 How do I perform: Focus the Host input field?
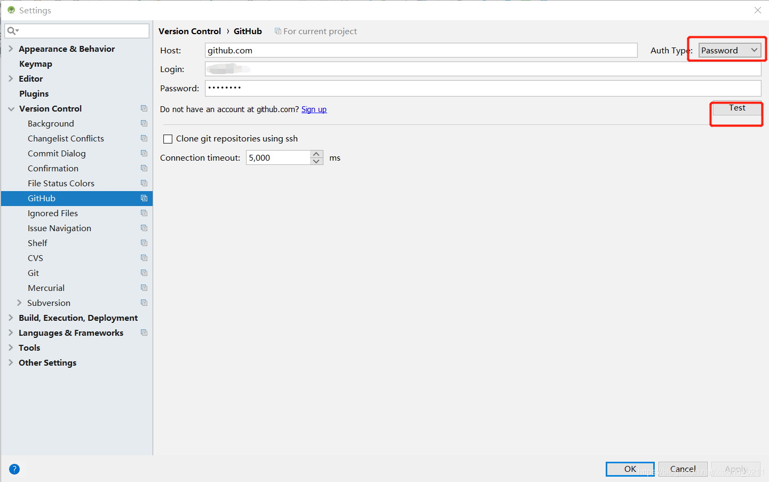click(421, 50)
